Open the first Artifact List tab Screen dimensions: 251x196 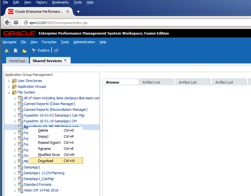click(156, 82)
